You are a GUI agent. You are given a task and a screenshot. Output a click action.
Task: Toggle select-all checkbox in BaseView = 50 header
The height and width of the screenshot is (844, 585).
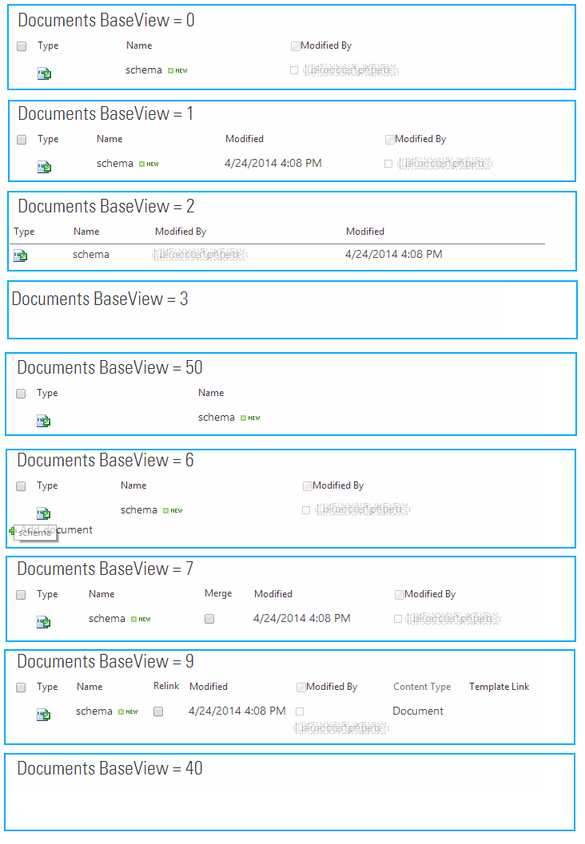21,394
